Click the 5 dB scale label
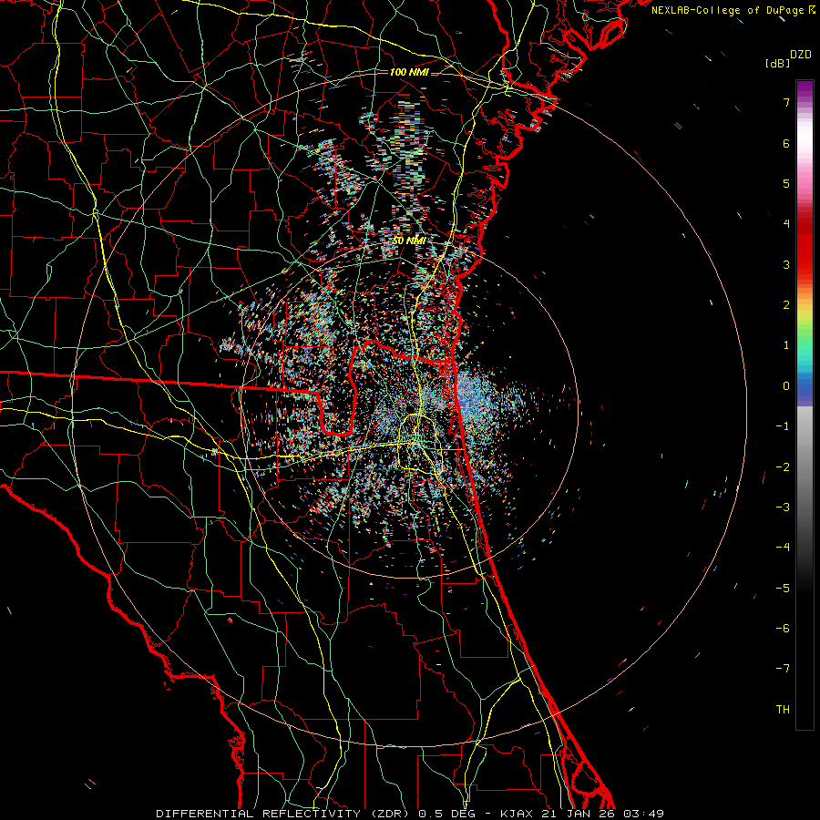This screenshot has height=820, width=820. coord(786,183)
